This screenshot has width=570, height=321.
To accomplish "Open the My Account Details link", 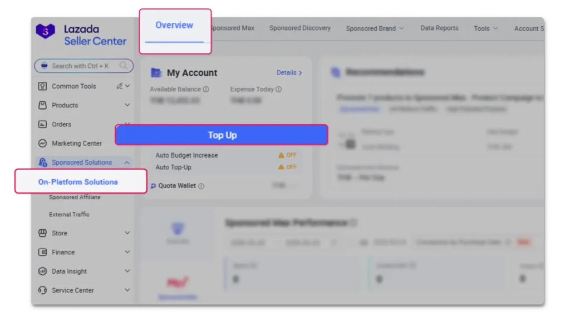I will tap(289, 72).
